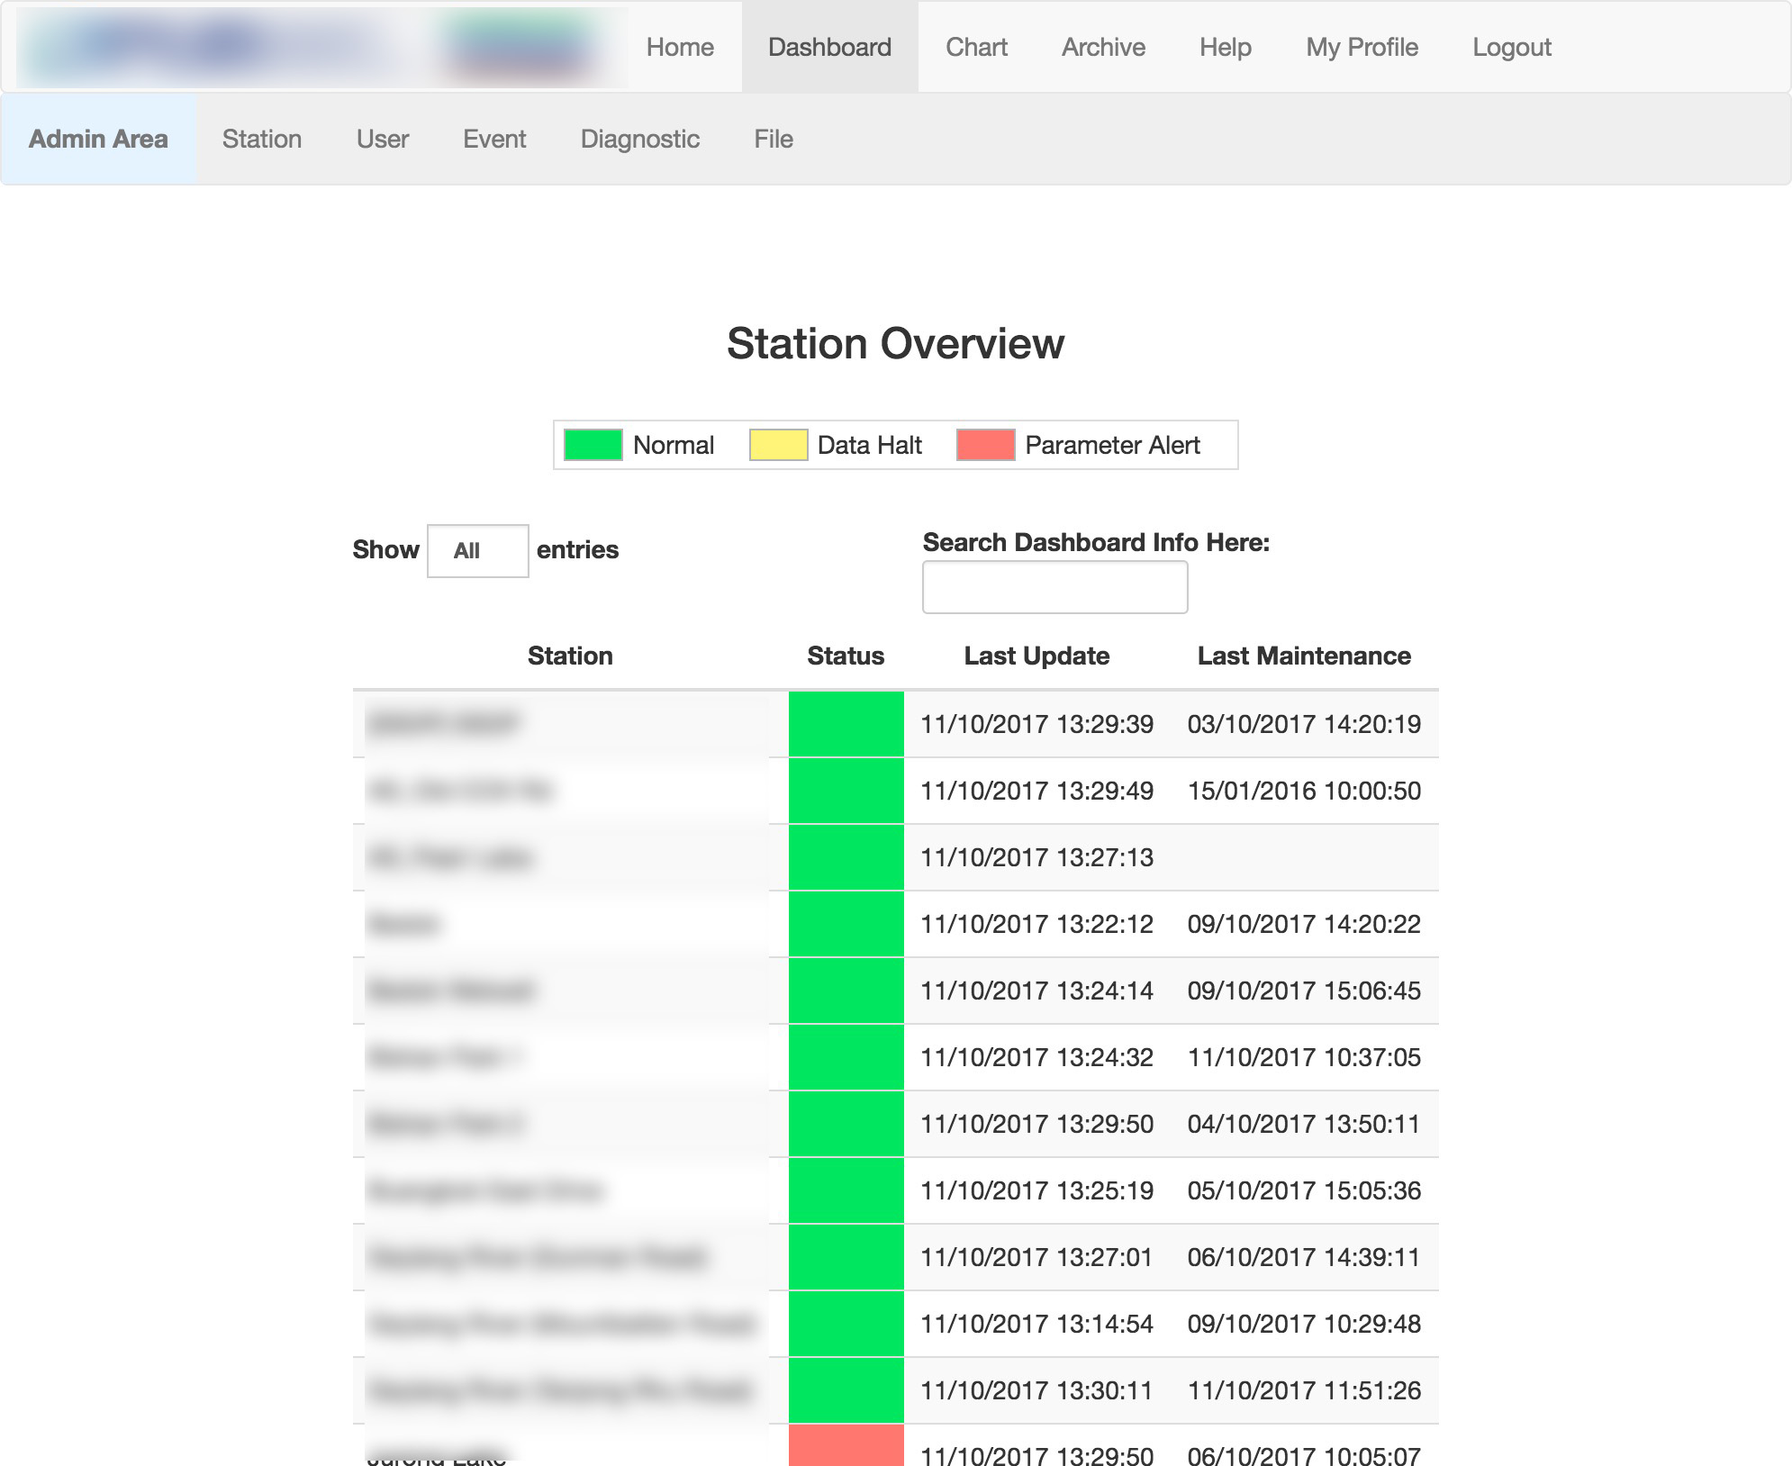1792x1466 pixels.
Task: Open the Dashboard menu item
Action: [828, 47]
